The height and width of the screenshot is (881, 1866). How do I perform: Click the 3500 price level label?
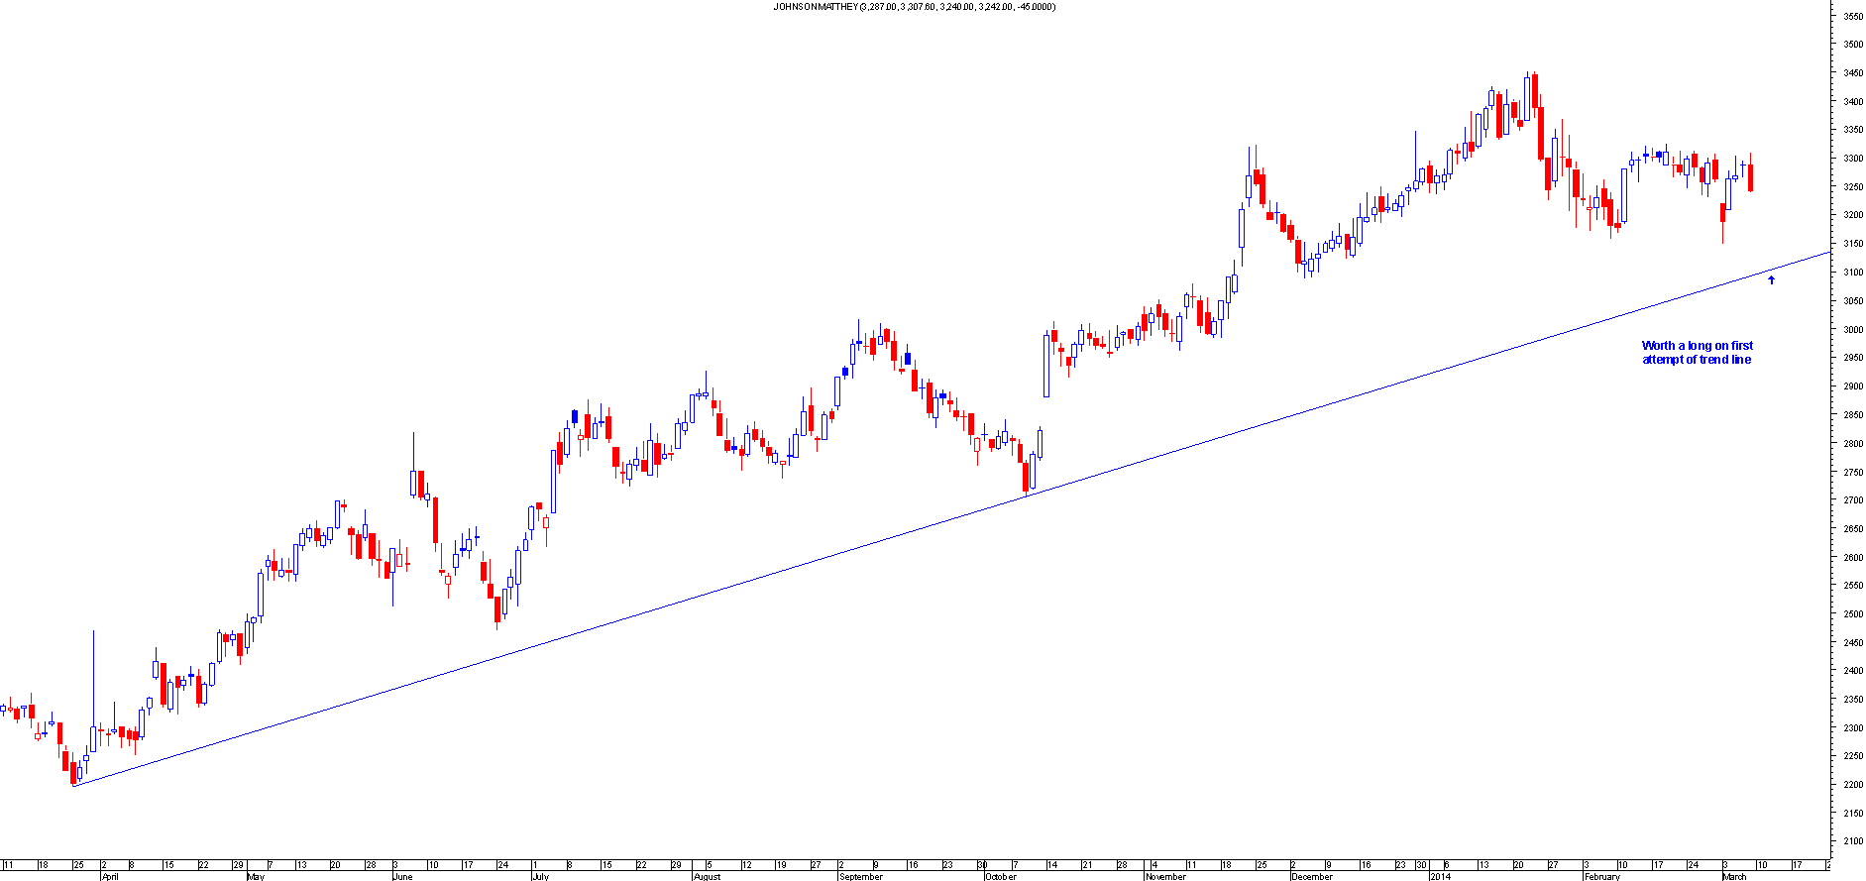pyautogui.click(x=1852, y=45)
